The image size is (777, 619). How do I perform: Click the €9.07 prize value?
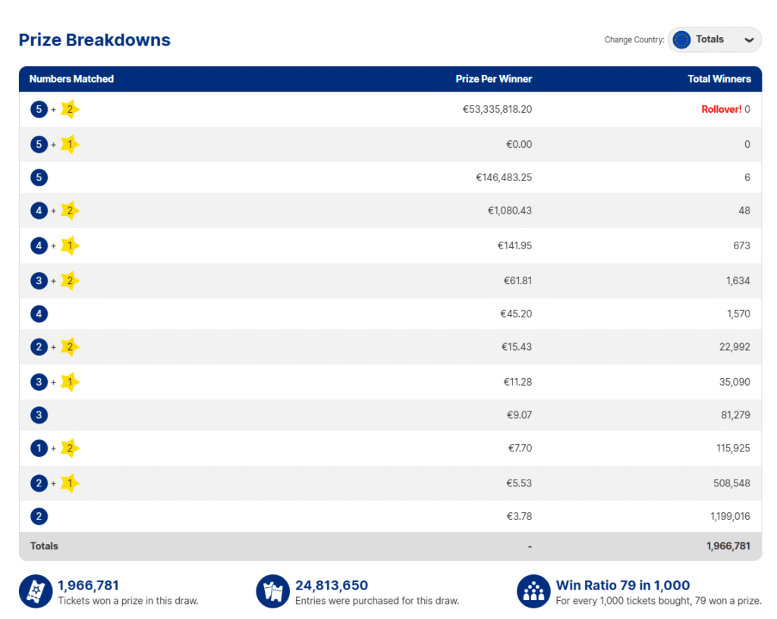click(519, 415)
